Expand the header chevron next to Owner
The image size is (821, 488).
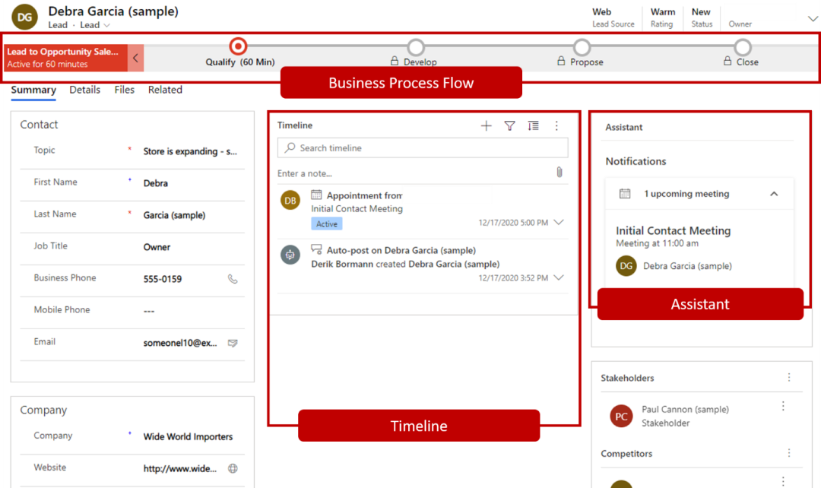tap(812, 17)
